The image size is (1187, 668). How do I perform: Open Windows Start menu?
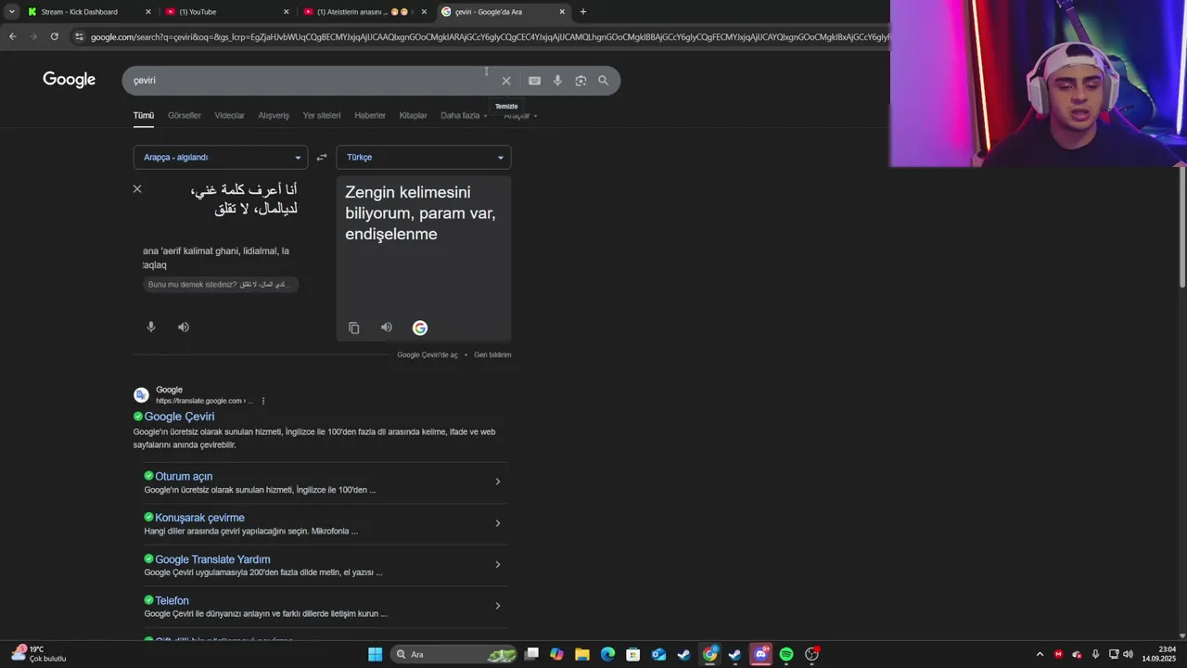coord(375,654)
